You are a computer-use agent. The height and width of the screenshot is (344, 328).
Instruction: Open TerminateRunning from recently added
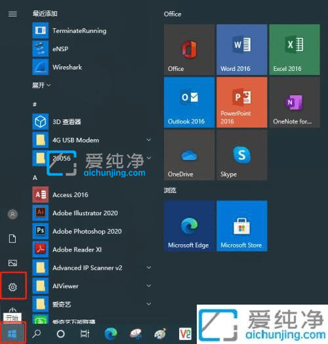92,30
